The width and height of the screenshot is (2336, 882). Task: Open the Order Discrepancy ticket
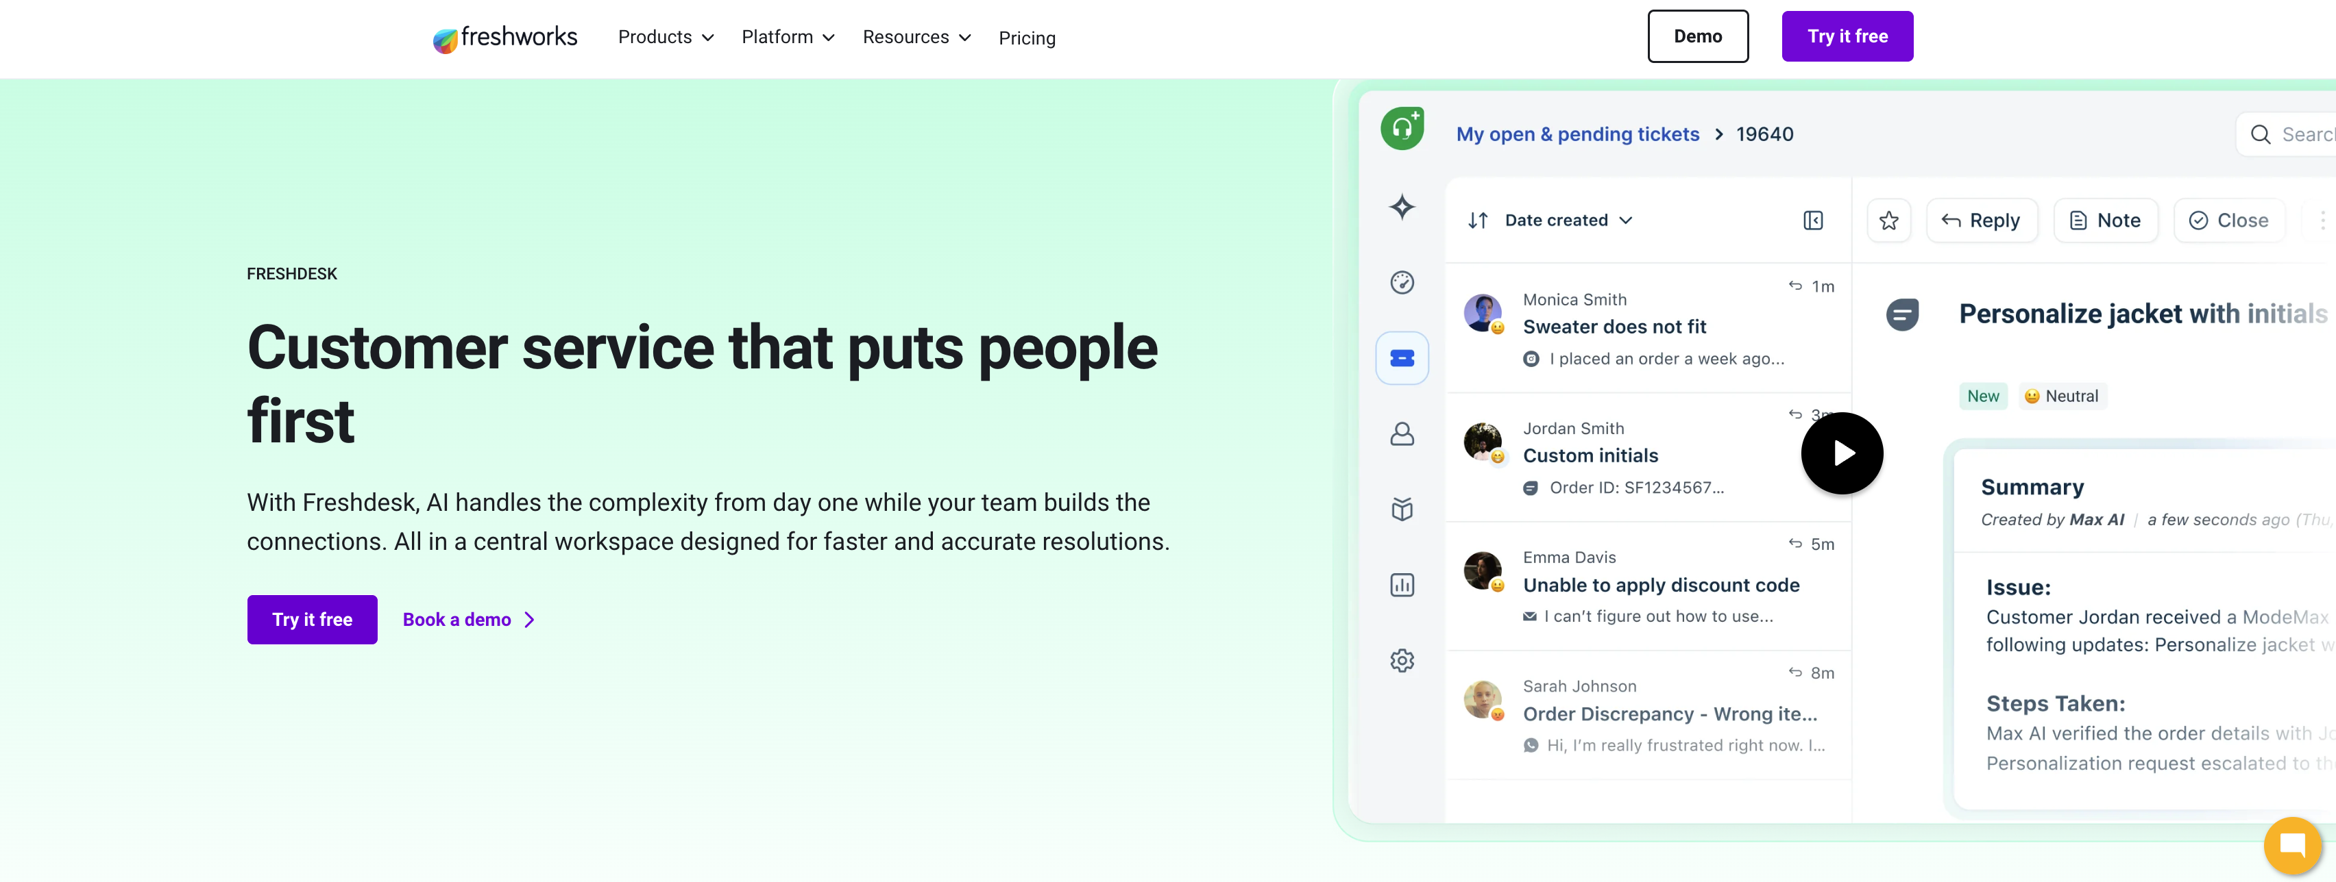(x=1648, y=716)
